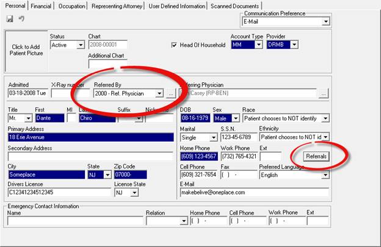Click the E-Mail address field
The image size is (381, 247).
point(254,193)
